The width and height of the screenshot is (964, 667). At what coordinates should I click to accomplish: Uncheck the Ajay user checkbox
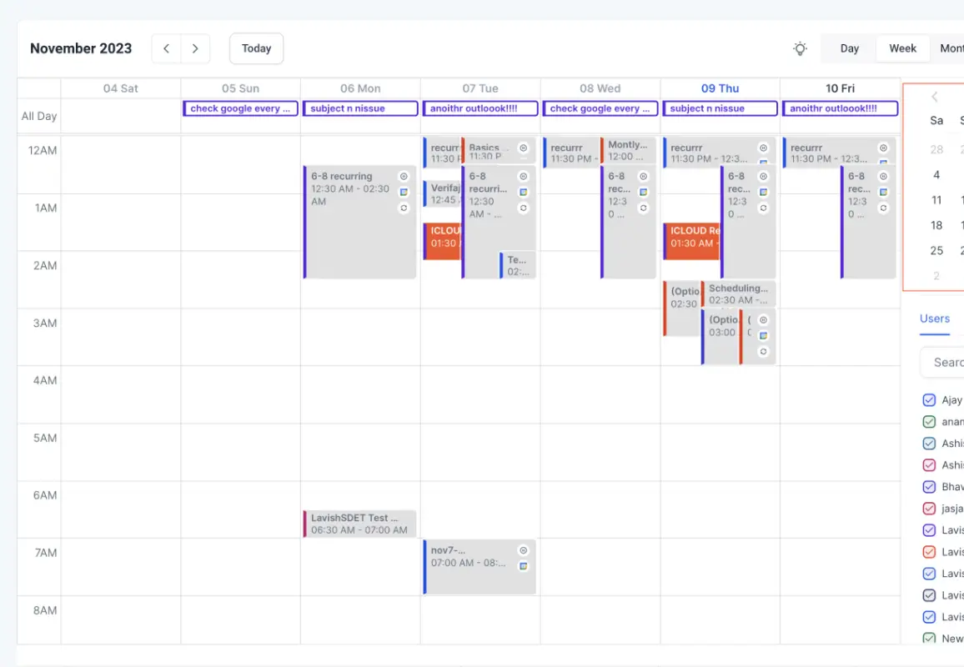929,399
